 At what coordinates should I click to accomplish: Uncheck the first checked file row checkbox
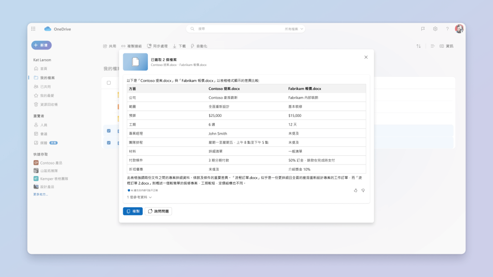click(x=109, y=131)
